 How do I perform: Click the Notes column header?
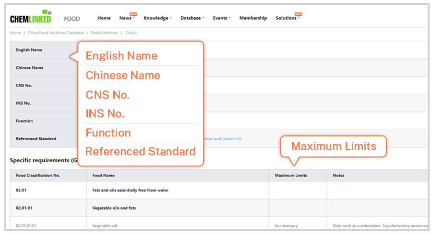[338, 175]
